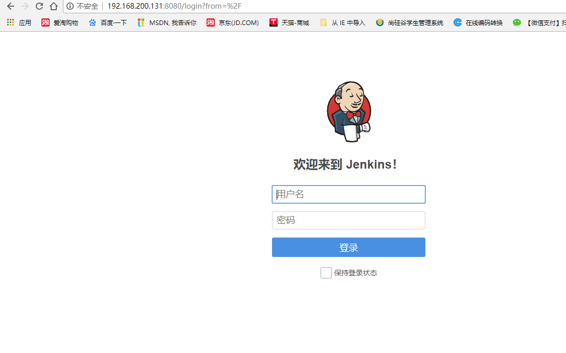
Task: Open the MSDN, 我告诉你 bookmark
Action: (x=167, y=22)
